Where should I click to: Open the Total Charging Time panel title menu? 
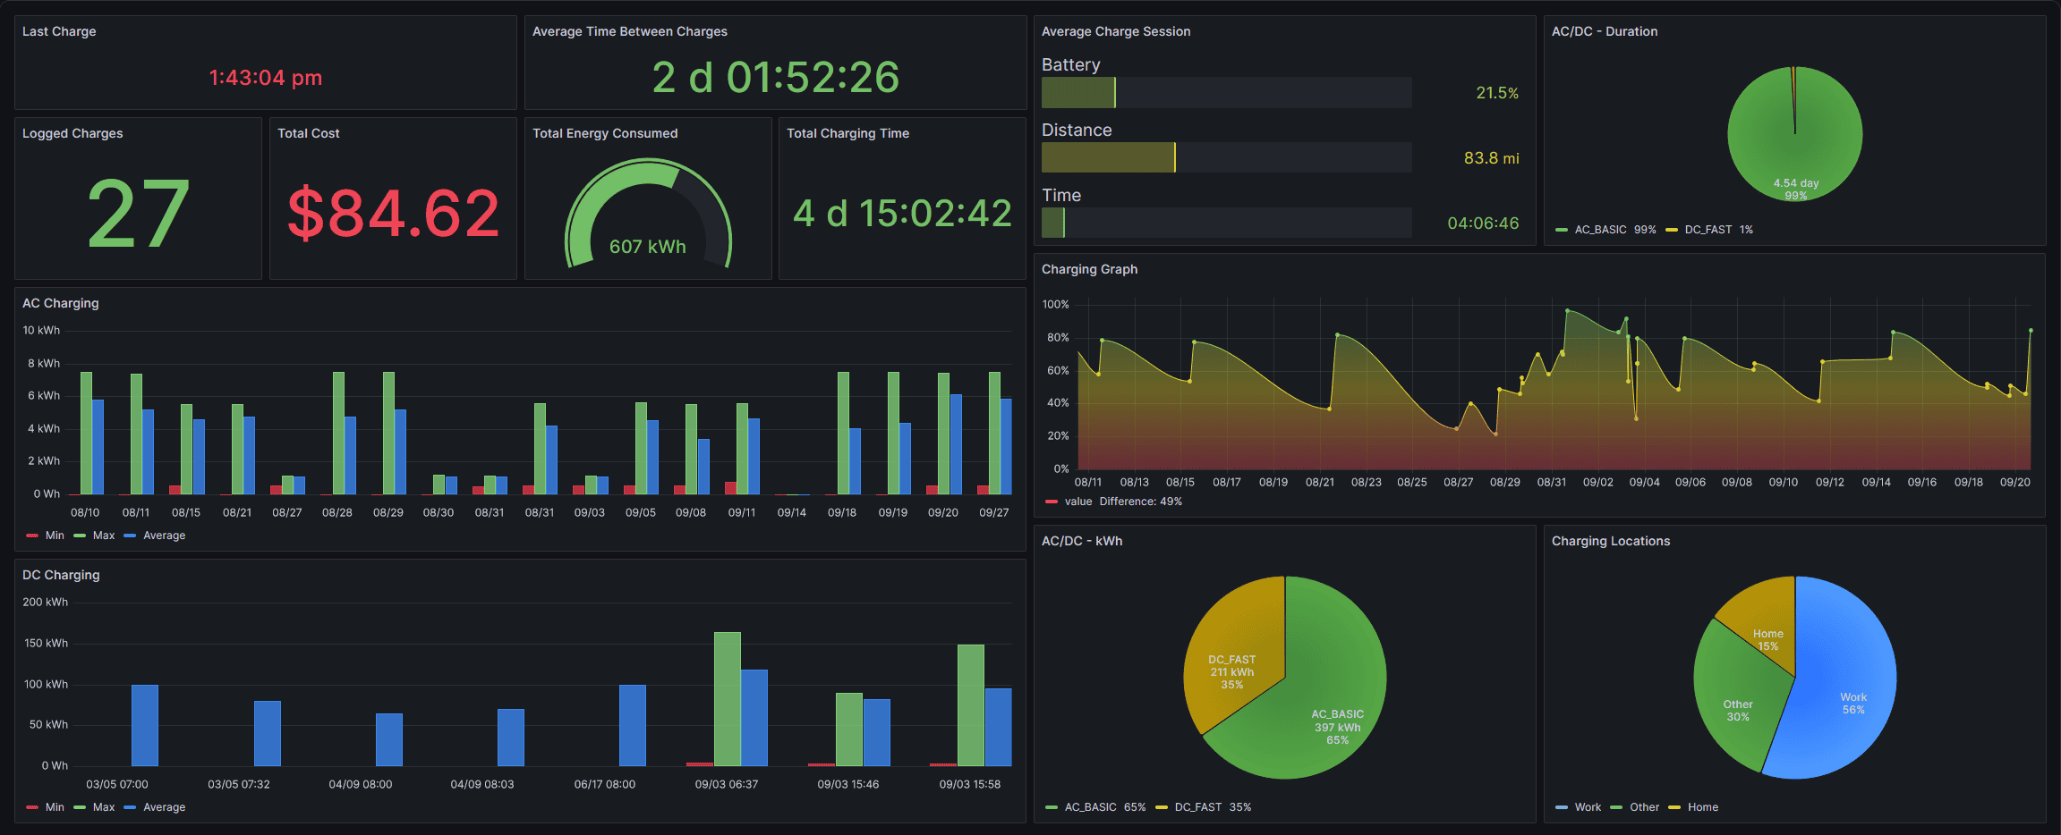(847, 133)
